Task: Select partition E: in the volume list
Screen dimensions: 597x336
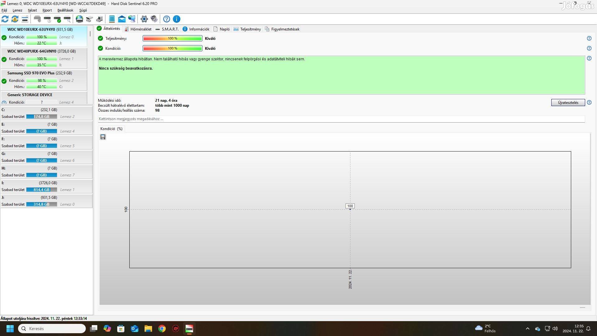Action: tap(46, 128)
